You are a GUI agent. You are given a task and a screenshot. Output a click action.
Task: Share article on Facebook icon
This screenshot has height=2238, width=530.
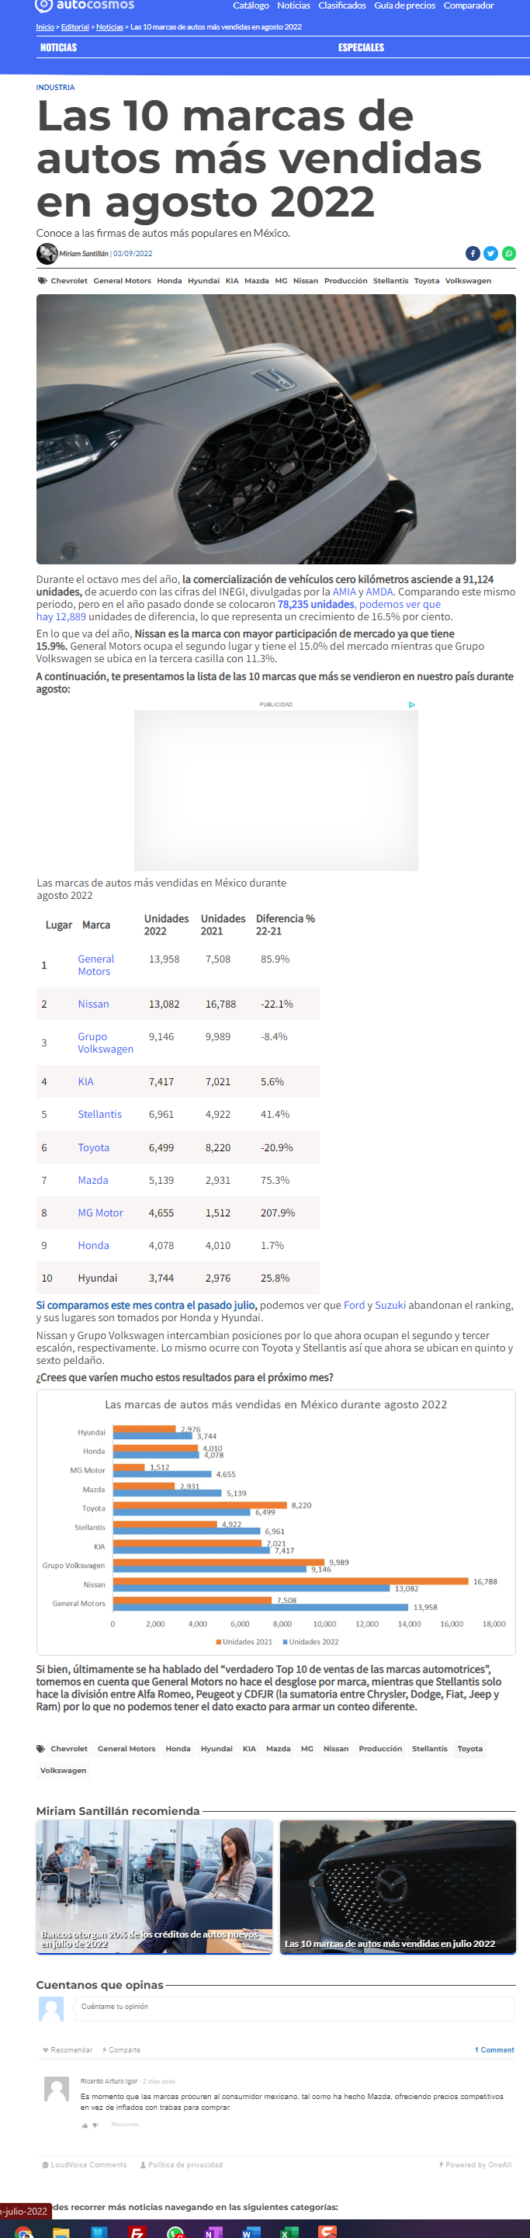[473, 254]
